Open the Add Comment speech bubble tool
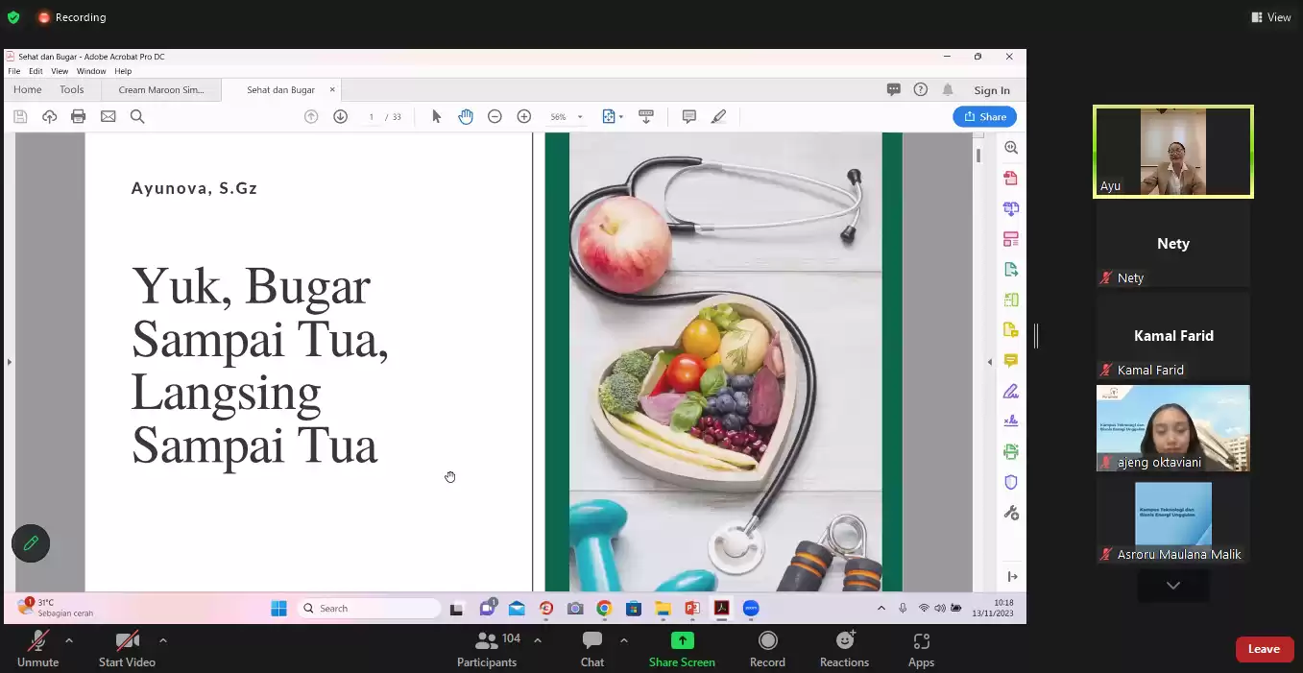1303x673 pixels. pyautogui.click(x=689, y=116)
